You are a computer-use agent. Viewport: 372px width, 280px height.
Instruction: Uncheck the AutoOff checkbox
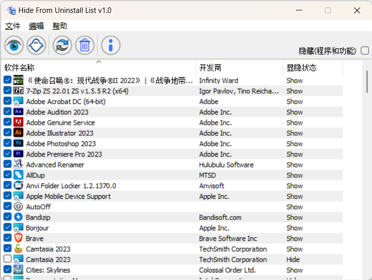pos(7,206)
